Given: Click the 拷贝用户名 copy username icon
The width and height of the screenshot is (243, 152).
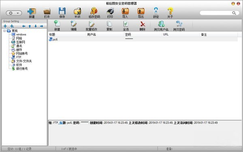Looking at the screenshot, I should (x=161, y=24).
